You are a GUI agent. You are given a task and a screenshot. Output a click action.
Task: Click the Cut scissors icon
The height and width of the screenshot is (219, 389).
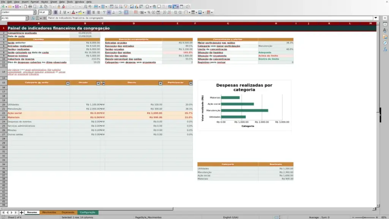coord(41,7)
